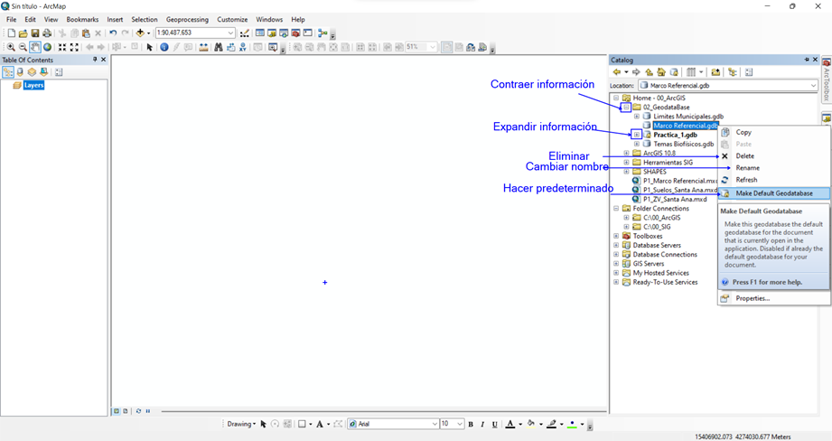Open the ArcToolbox side tab
Image resolution: width=832 pixels, height=441 pixels.
tap(827, 80)
